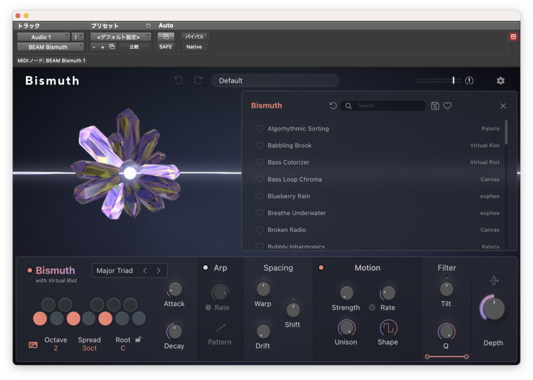Toggle the SAFE automation button
The height and width of the screenshot is (380, 533).
(x=166, y=47)
